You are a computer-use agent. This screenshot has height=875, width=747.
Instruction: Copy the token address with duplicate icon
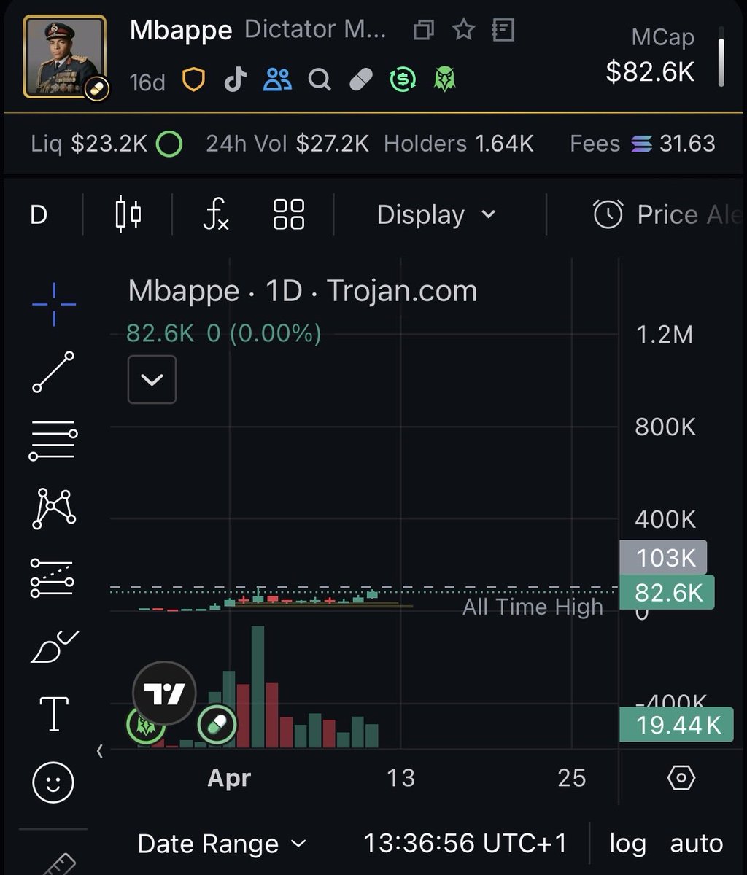424,30
